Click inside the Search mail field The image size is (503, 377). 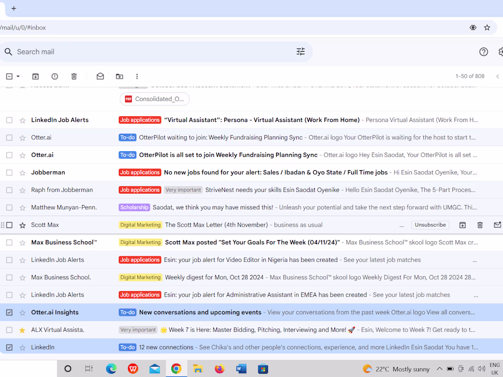[x=91, y=52]
